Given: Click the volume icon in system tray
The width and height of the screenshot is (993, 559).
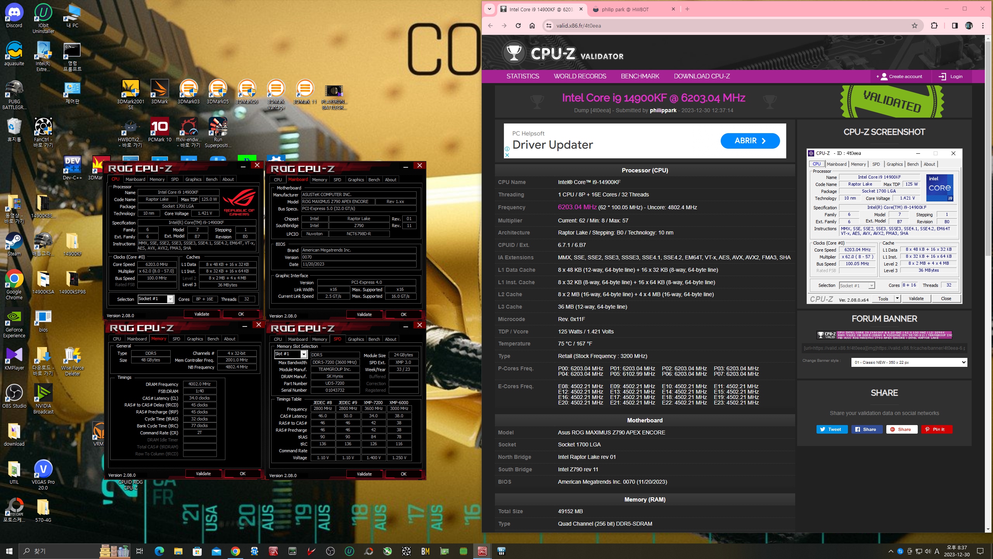Looking at the screenshot, I should pyautogui.click(x=927, y=551).
